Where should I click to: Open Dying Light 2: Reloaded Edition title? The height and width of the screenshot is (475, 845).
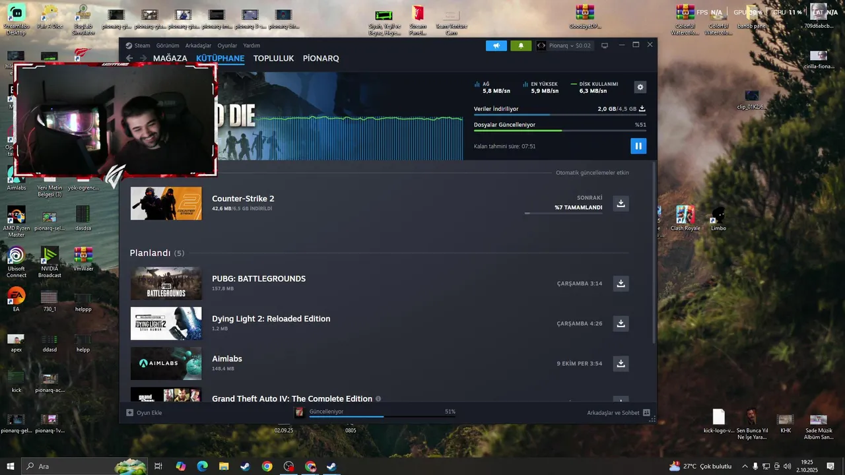tap(271, 319)
